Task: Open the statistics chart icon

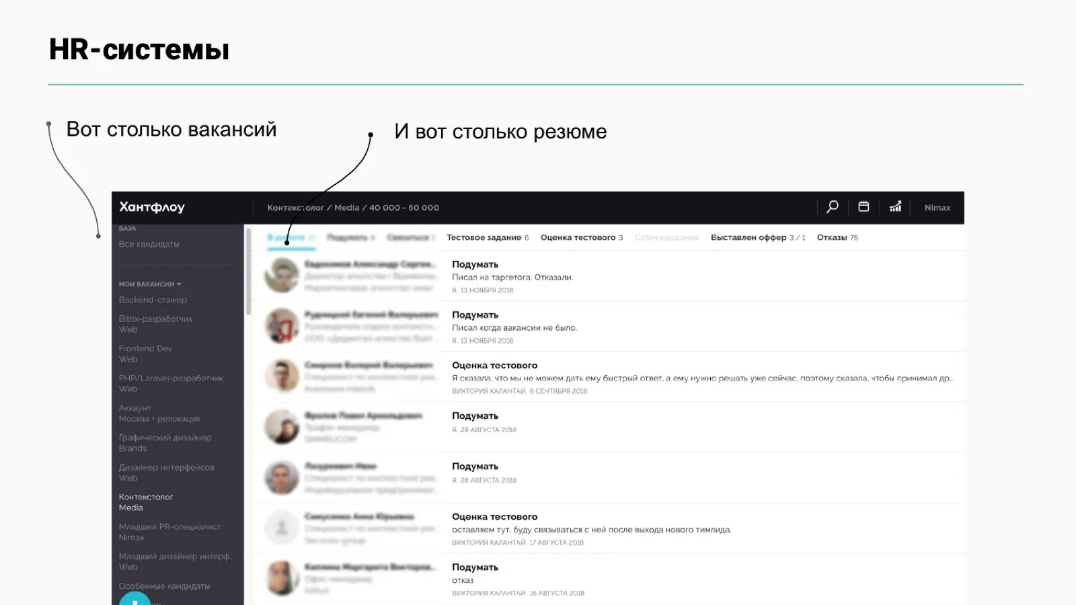Action: (895, 207)
